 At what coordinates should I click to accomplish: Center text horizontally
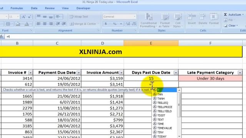[45, 24]
